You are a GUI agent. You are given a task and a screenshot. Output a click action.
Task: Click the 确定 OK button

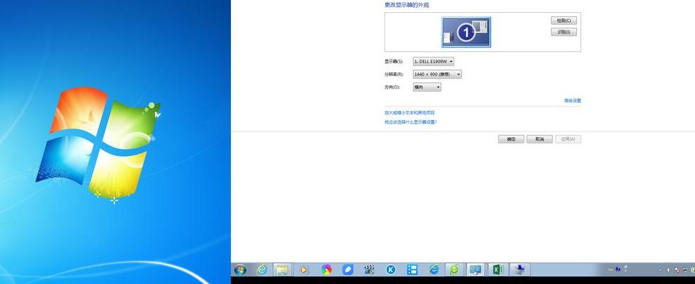click(x=511, y=139)
